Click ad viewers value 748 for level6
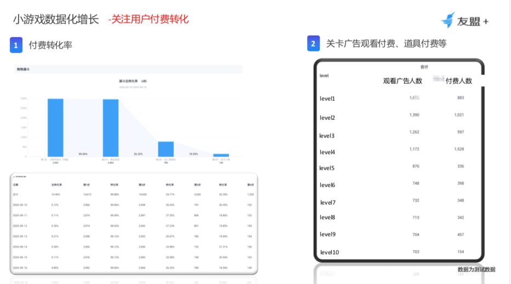511x284 pixels. (416, 183)
